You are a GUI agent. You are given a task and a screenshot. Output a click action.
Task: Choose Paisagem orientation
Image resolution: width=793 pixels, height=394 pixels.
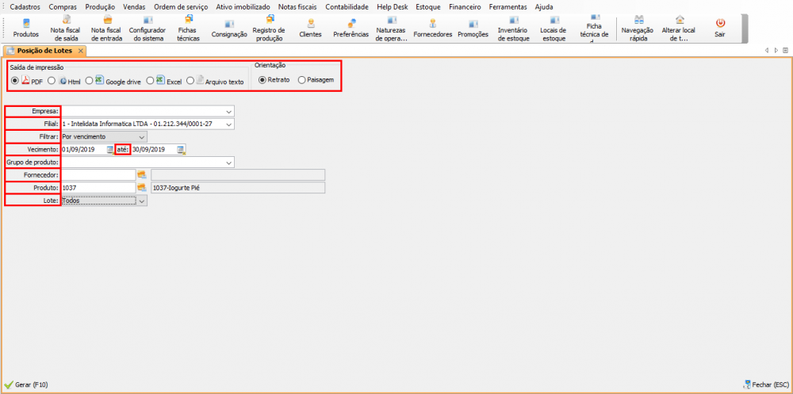click(x=301, y=80)
